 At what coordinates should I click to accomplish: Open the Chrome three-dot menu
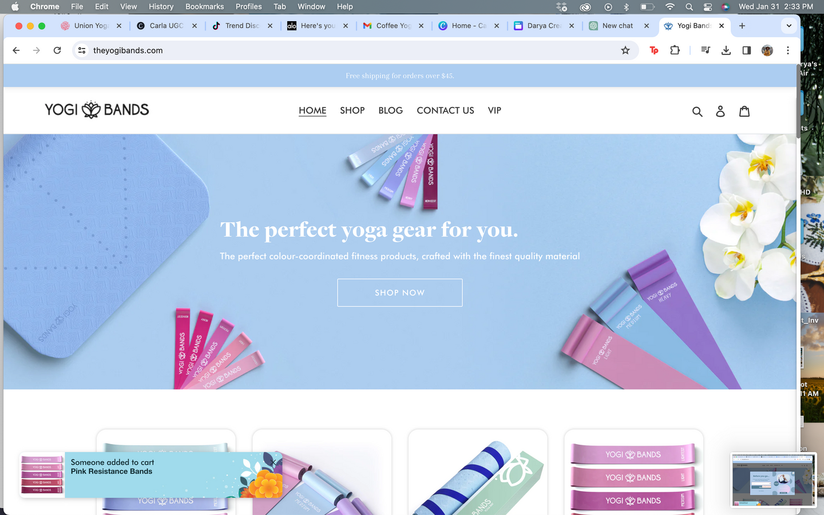[x=788, y=50]
